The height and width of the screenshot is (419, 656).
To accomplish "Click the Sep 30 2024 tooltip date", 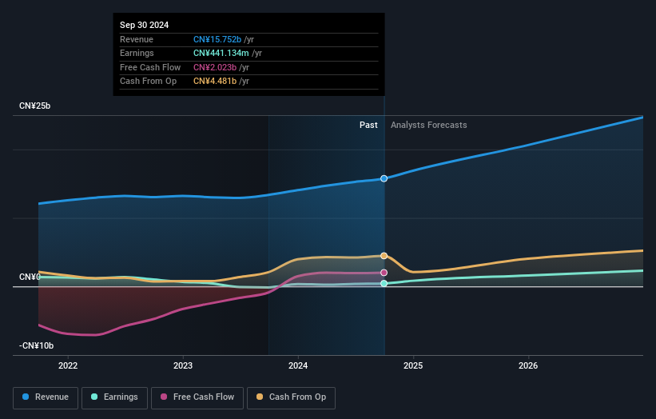I will (x=144, y=25).
